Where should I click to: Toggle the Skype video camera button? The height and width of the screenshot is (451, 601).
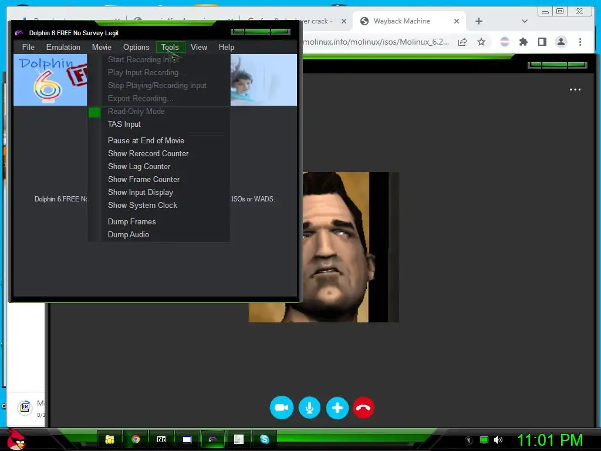[282, 408]
